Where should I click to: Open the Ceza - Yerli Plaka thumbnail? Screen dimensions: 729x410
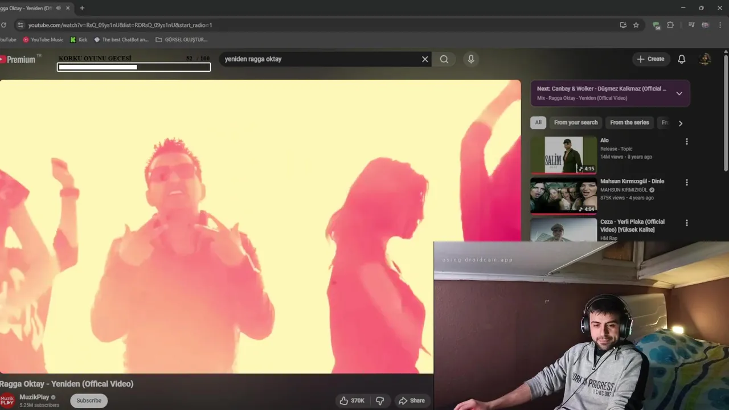coord(563,230)
